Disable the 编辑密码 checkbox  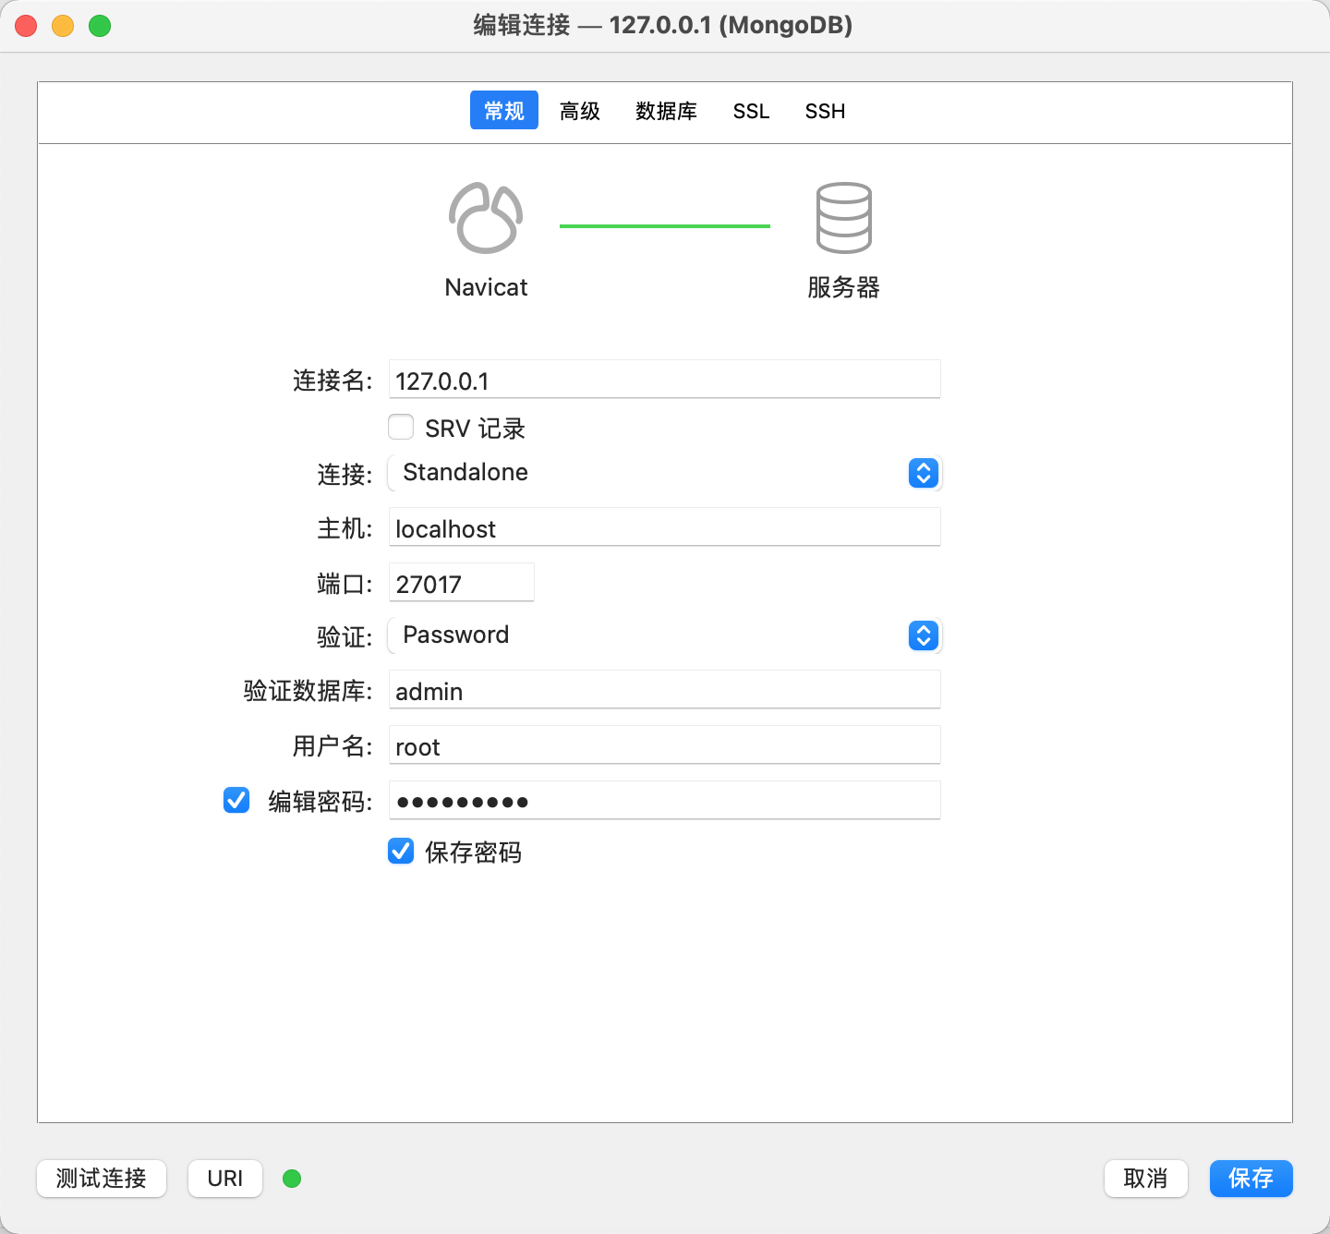click(236, 800)
